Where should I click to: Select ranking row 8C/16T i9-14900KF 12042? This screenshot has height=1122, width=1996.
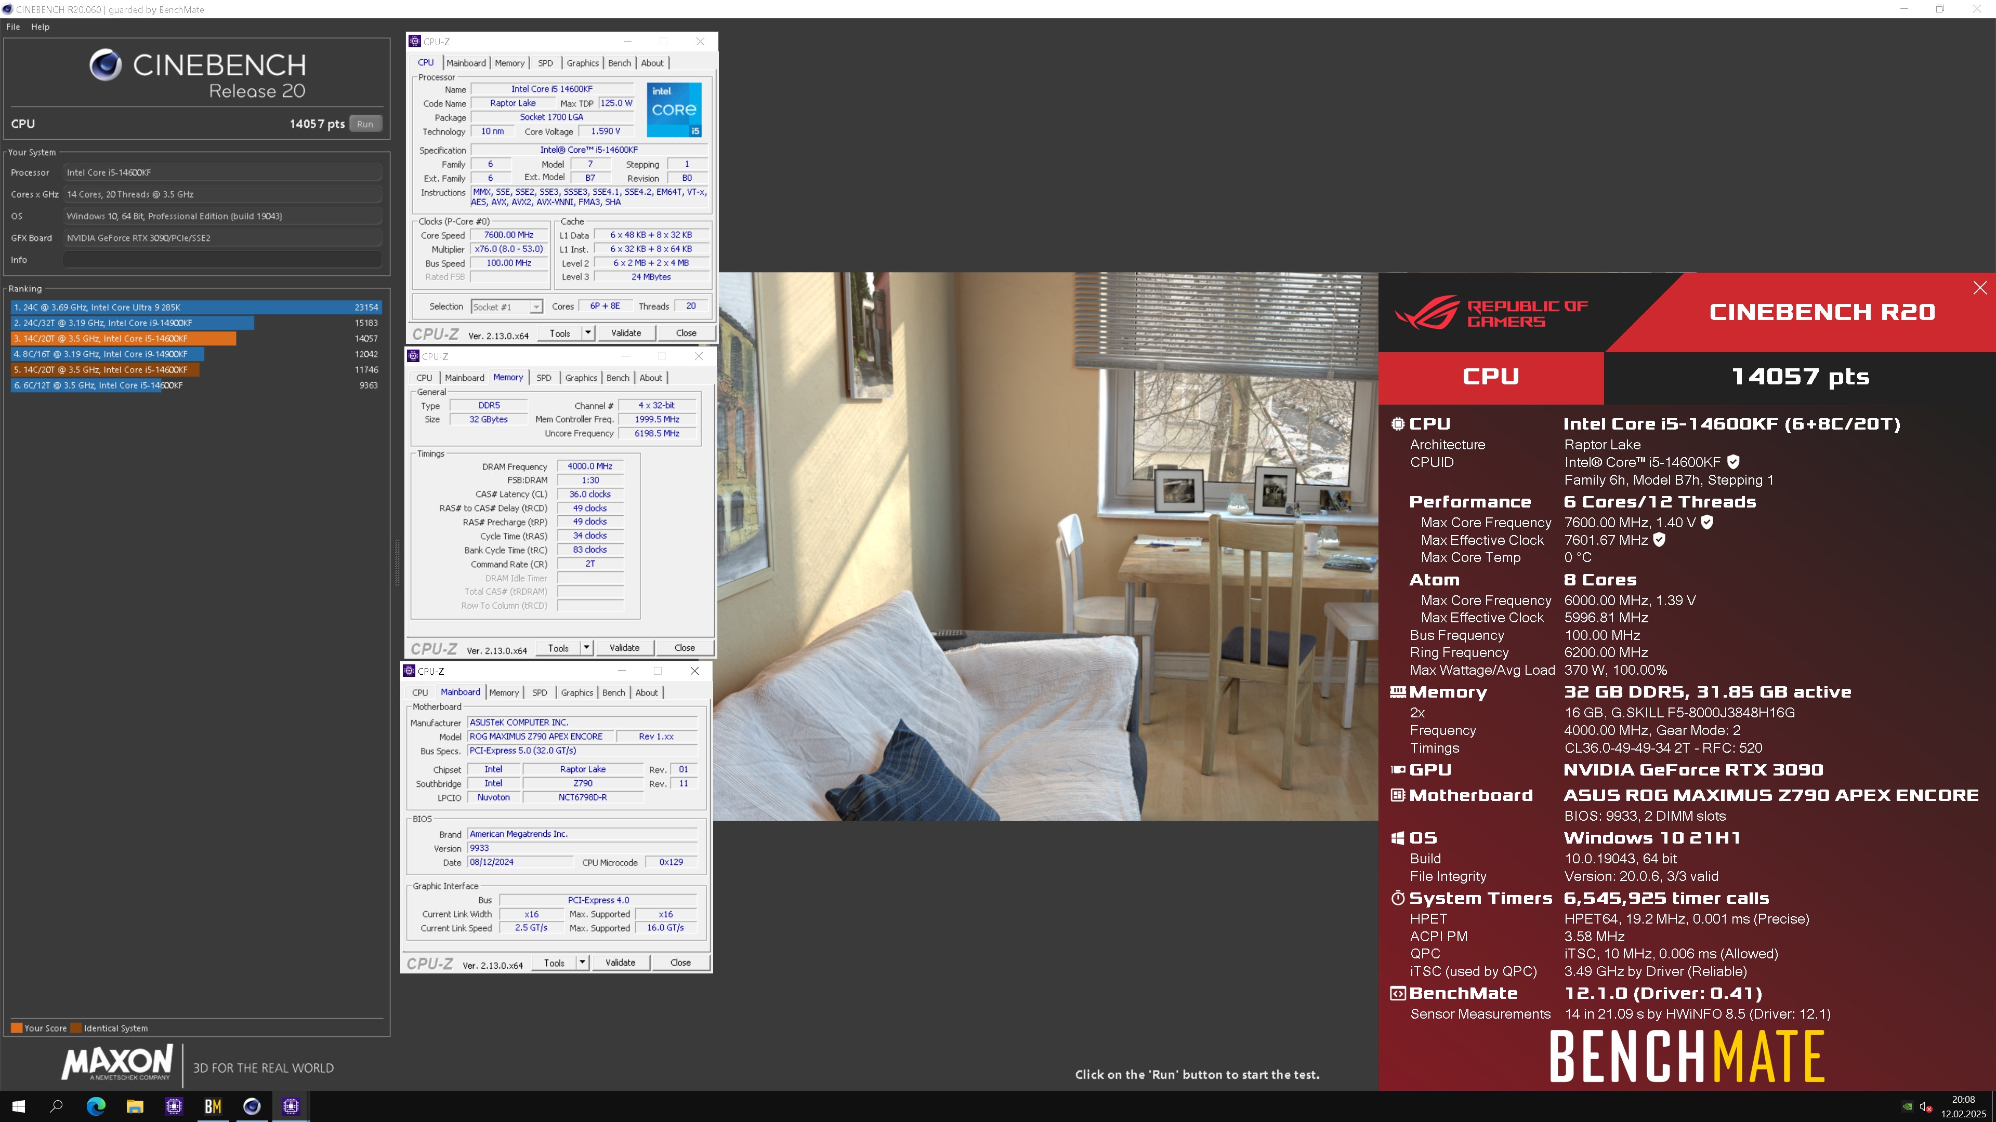click(195, 354)
